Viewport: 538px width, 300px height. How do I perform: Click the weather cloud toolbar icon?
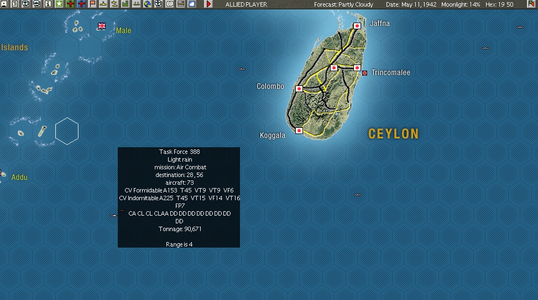(x=191, y=4)
